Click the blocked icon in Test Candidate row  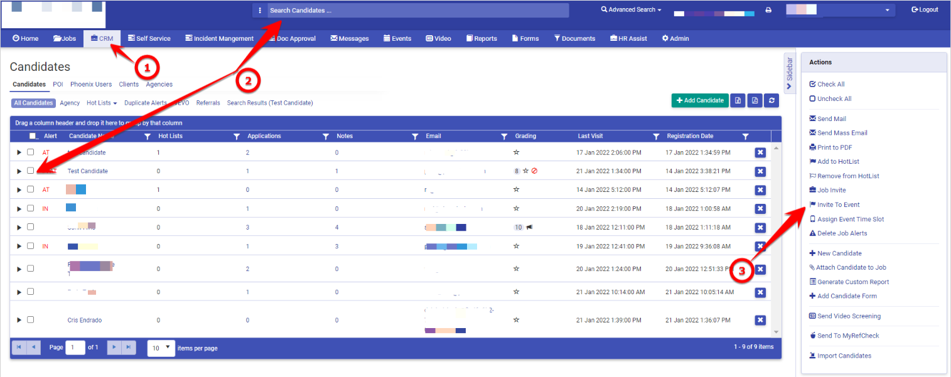pyautogui.click(x=534, y=171)
